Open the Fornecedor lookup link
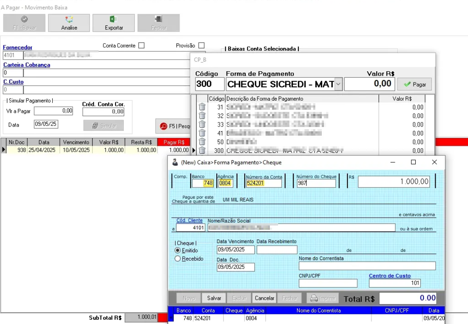Image resolution: width=468 pixels, height=324 pixels. (x=18, y=48)
